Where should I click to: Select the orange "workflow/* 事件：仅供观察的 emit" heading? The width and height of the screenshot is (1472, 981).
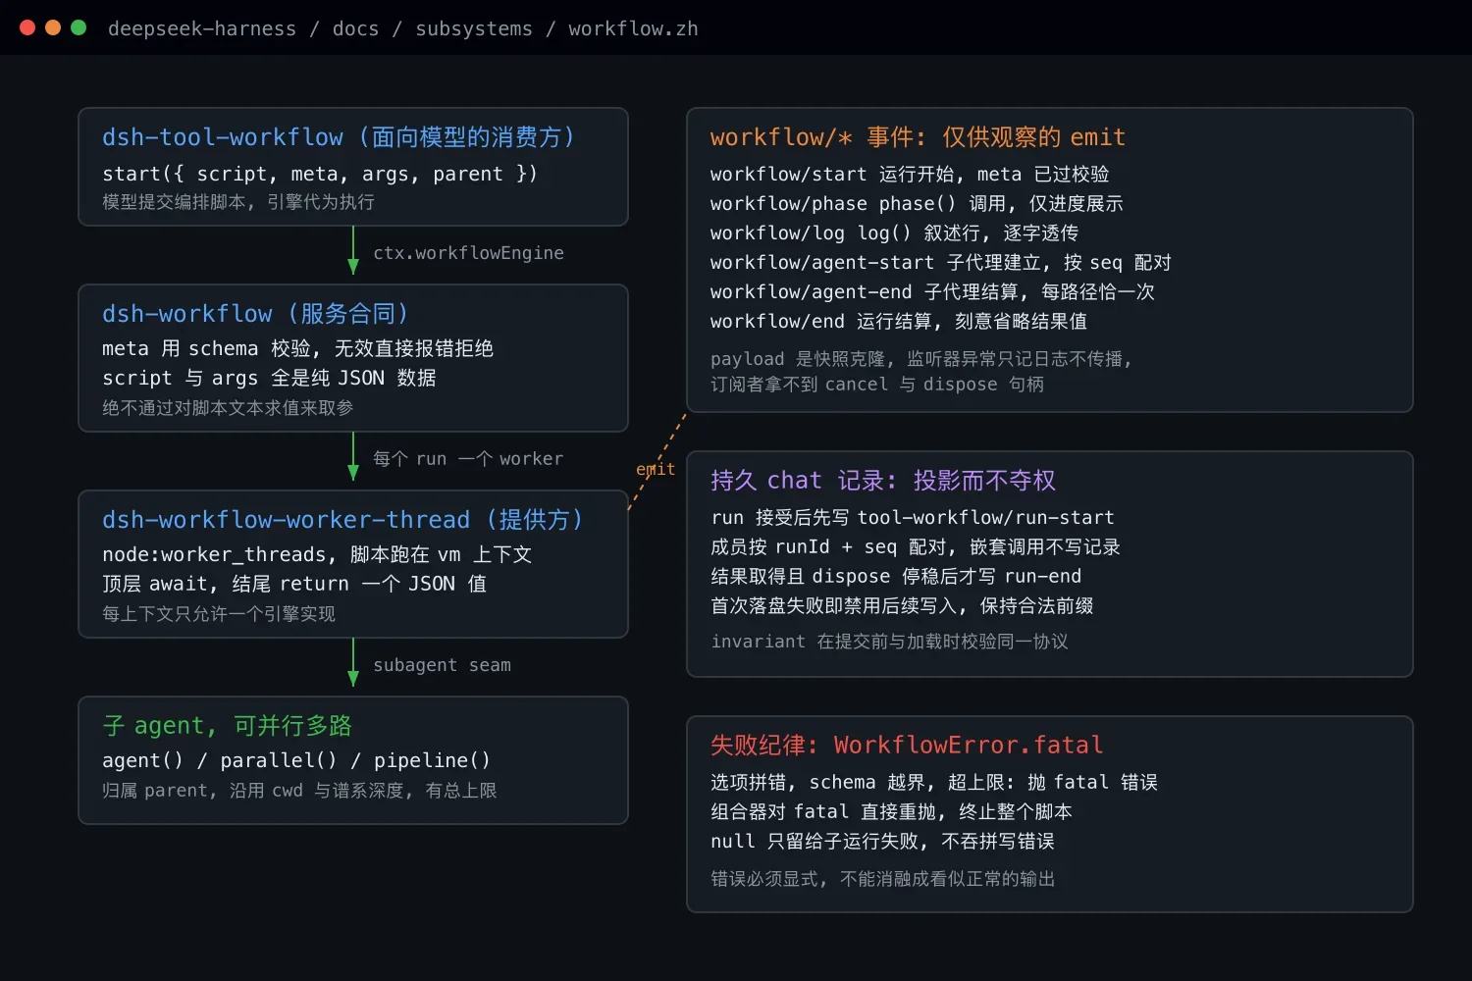(x=919, y=137)
